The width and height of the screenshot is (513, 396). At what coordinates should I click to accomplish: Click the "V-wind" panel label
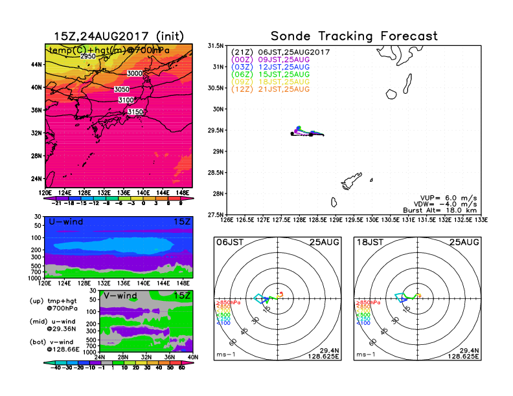[x=120, y=296]
